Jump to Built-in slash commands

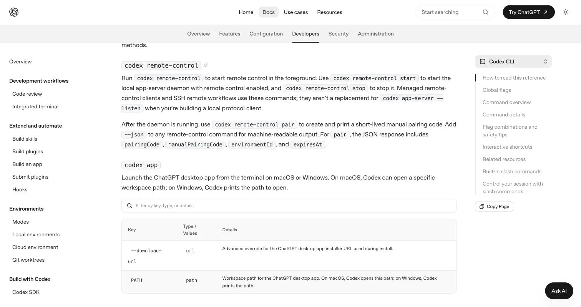coord(512,171)
